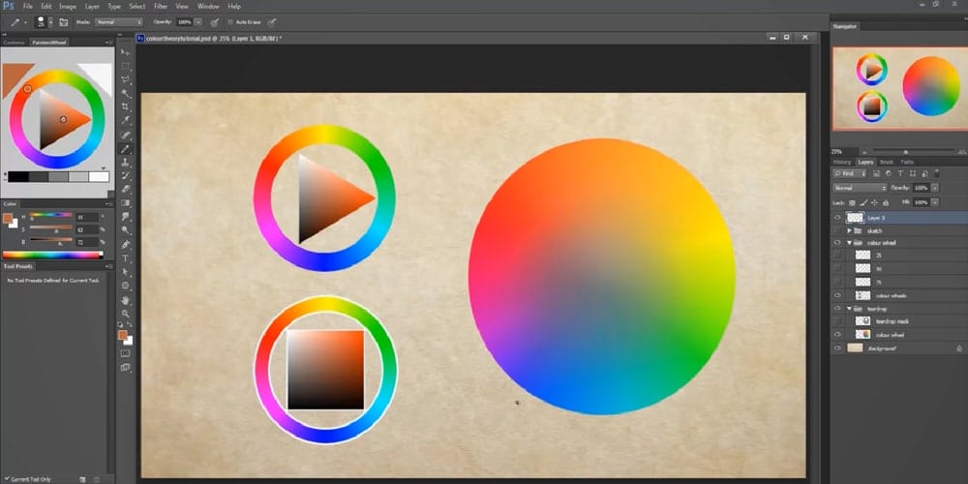
Task: Open the Filter menu
Action: [161, 6]
